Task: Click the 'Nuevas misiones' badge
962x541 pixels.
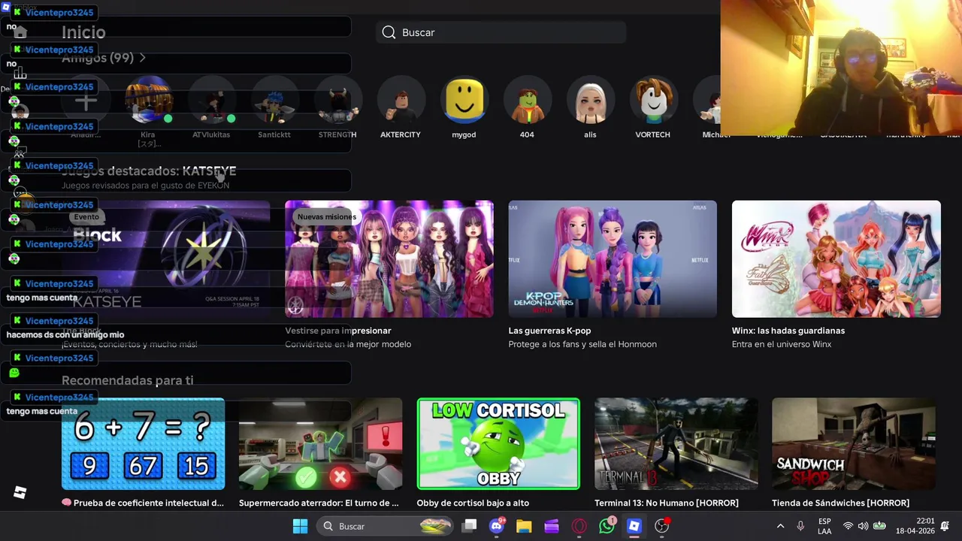Action: [x=326, y=216]
